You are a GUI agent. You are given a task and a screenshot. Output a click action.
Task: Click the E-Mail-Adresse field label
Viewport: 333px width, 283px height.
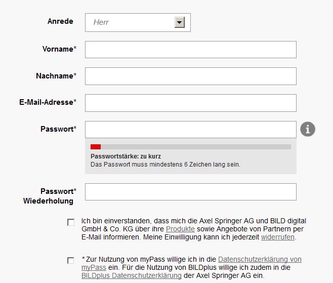click(48, 102)
